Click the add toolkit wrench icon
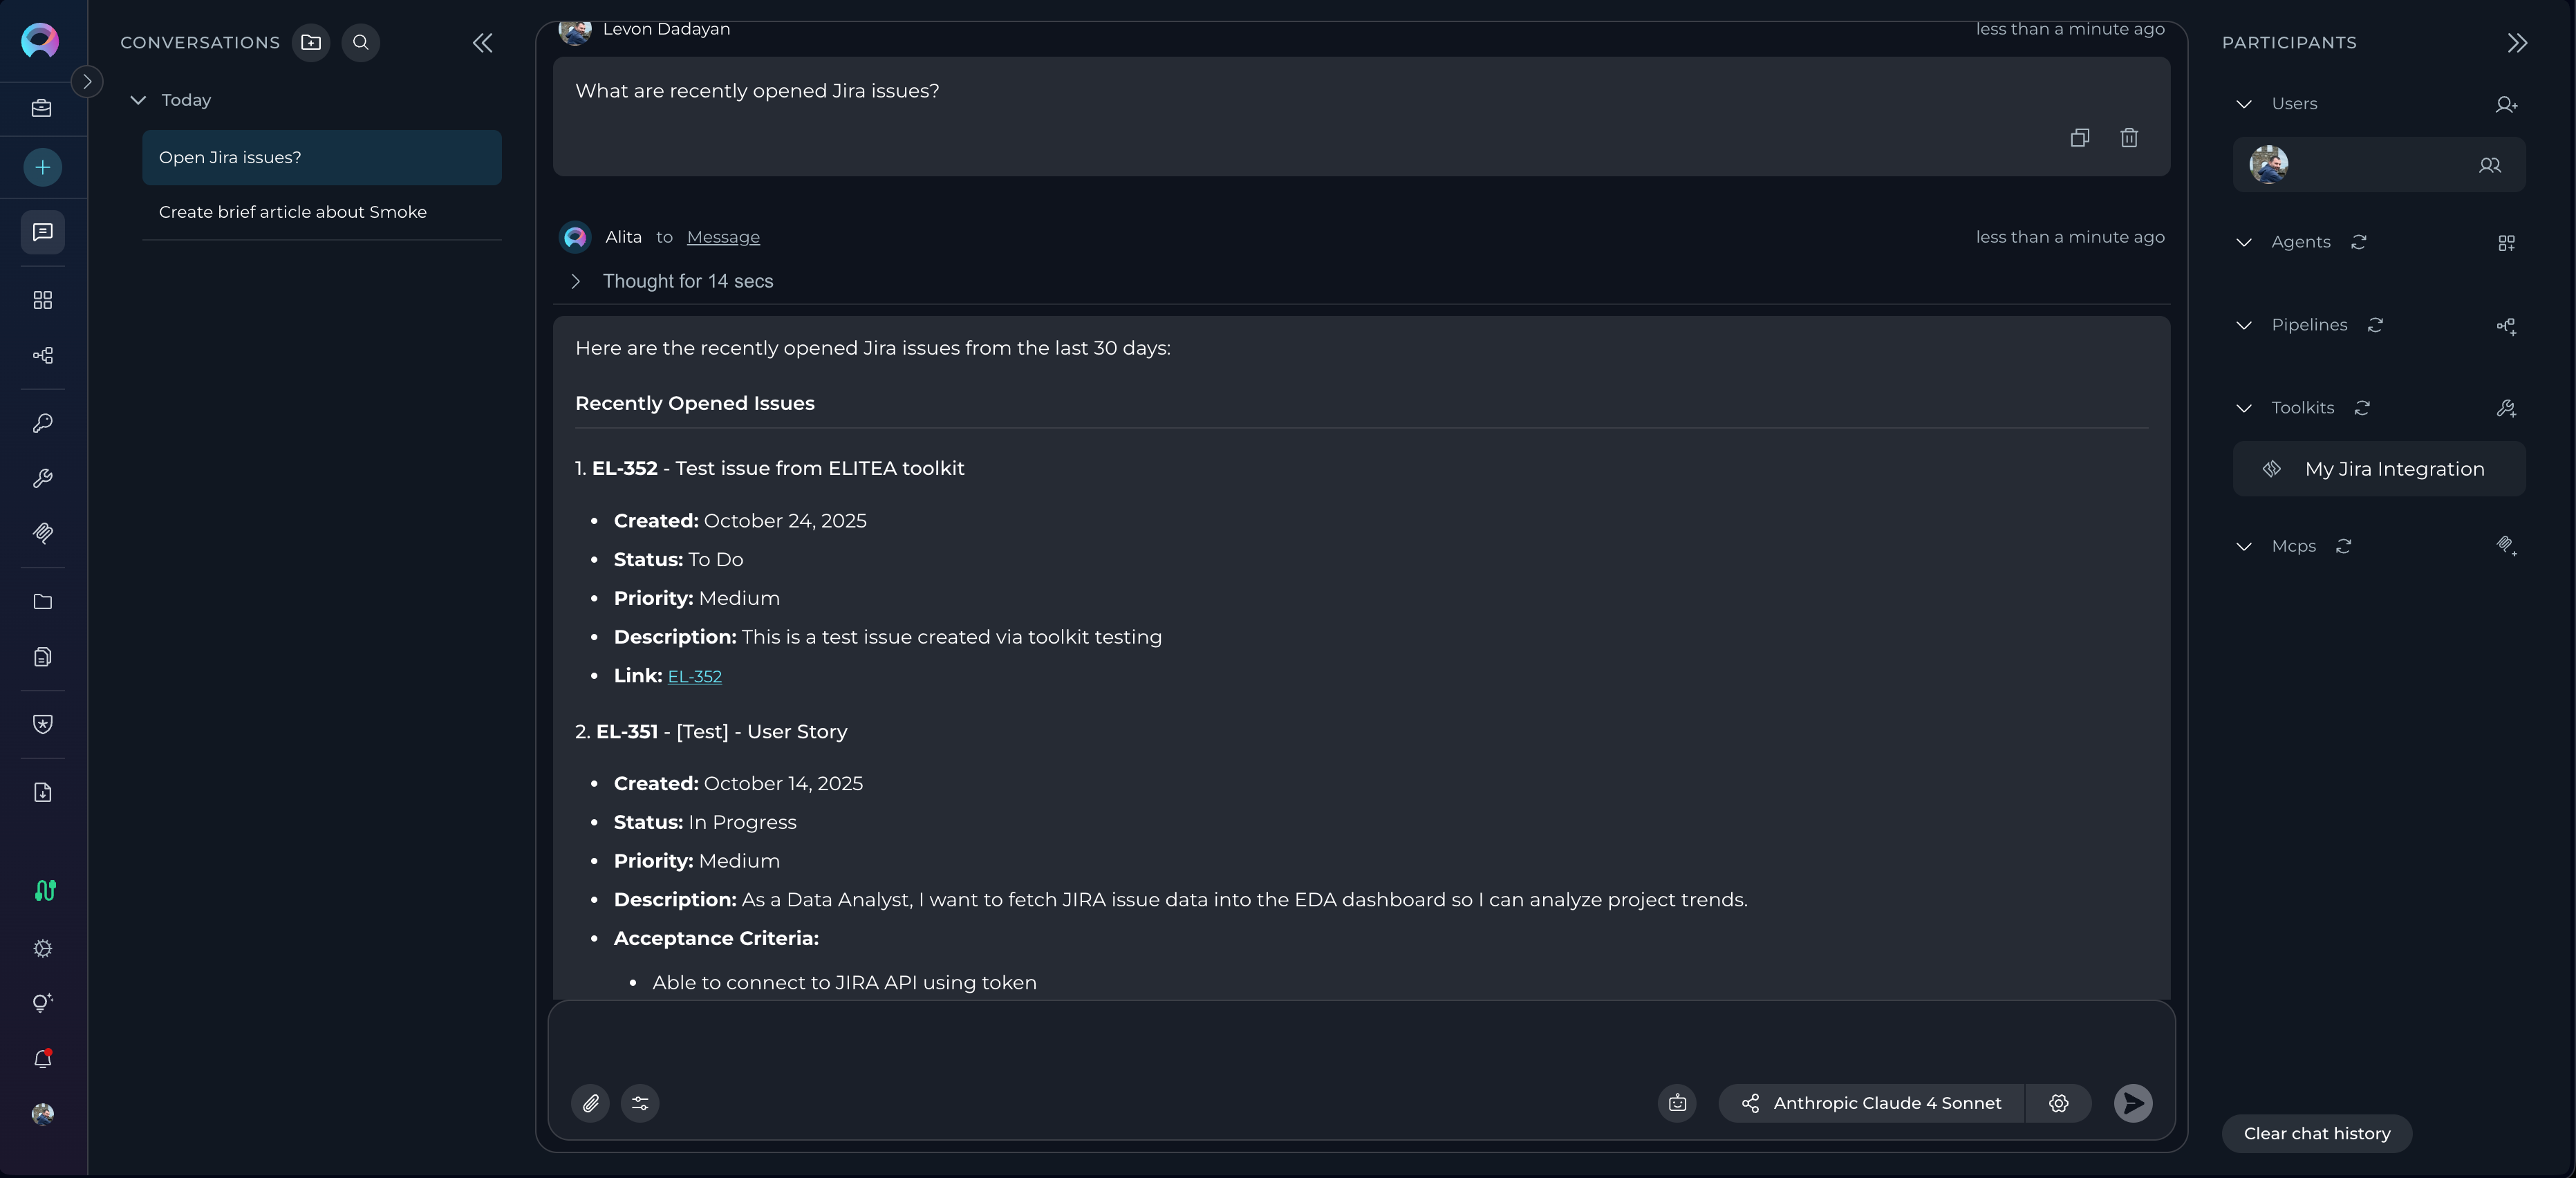This screenshot has height=1178, width=2576. pos(2505,408)
